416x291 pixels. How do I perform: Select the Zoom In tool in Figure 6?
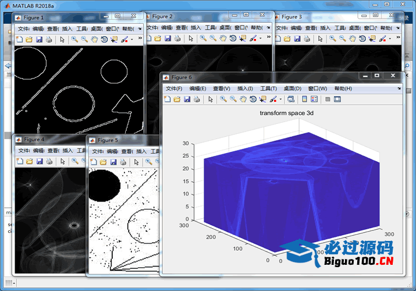pos(223,100)
